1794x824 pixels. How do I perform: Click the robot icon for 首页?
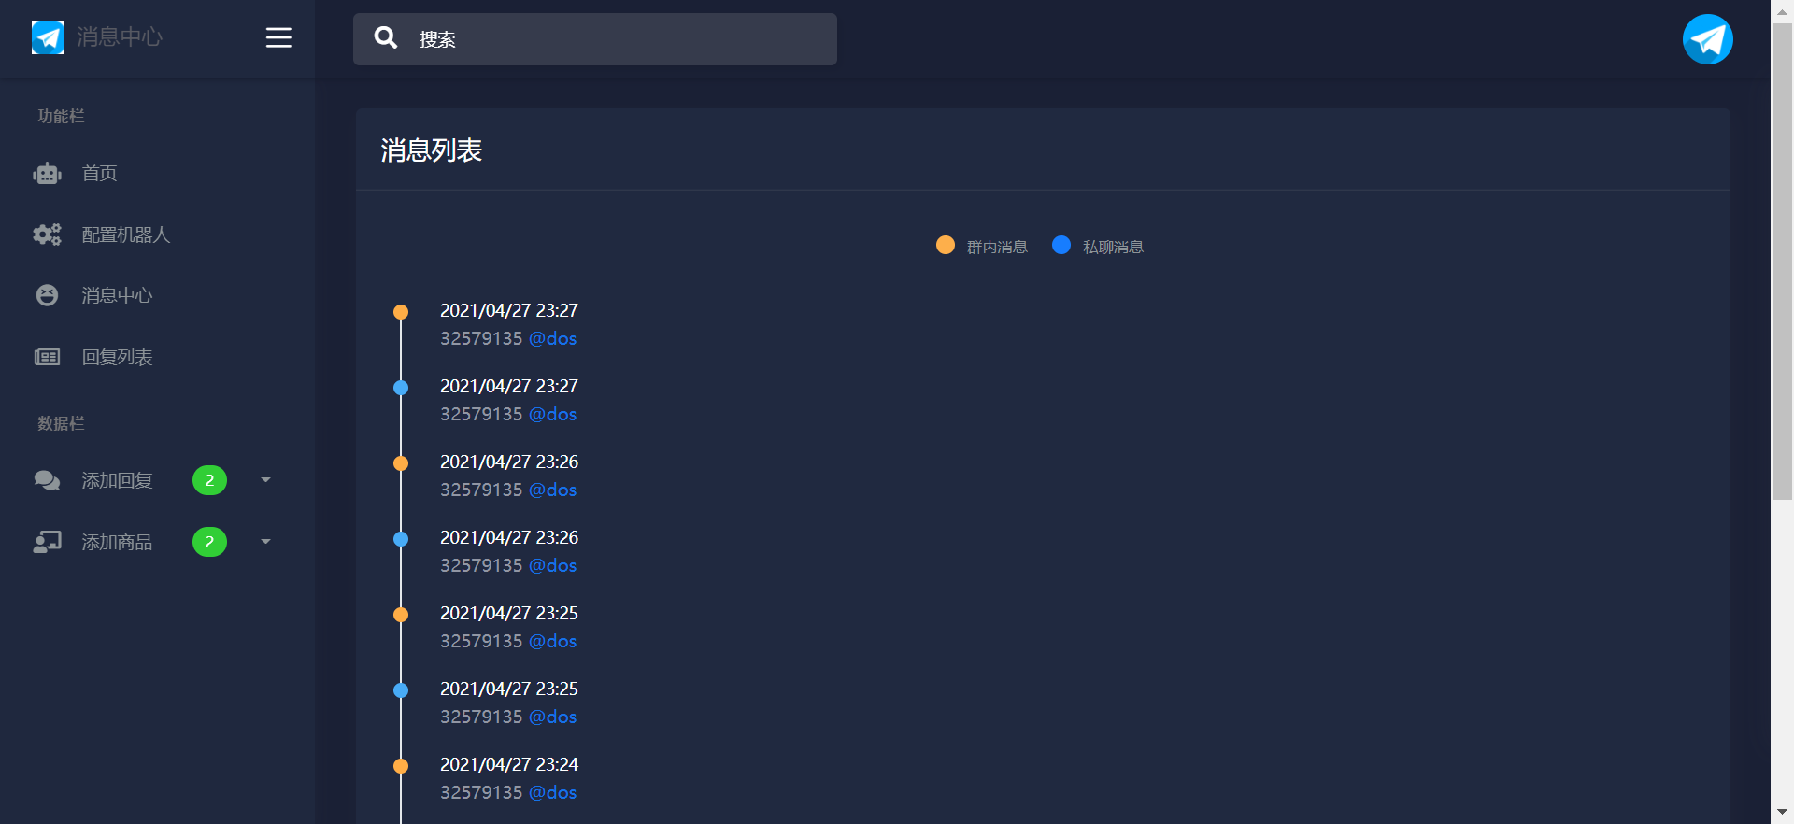(x=47, y=174)
